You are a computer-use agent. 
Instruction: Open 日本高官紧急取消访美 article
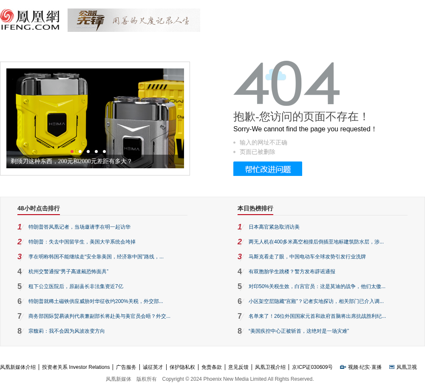tap(274, 227)
